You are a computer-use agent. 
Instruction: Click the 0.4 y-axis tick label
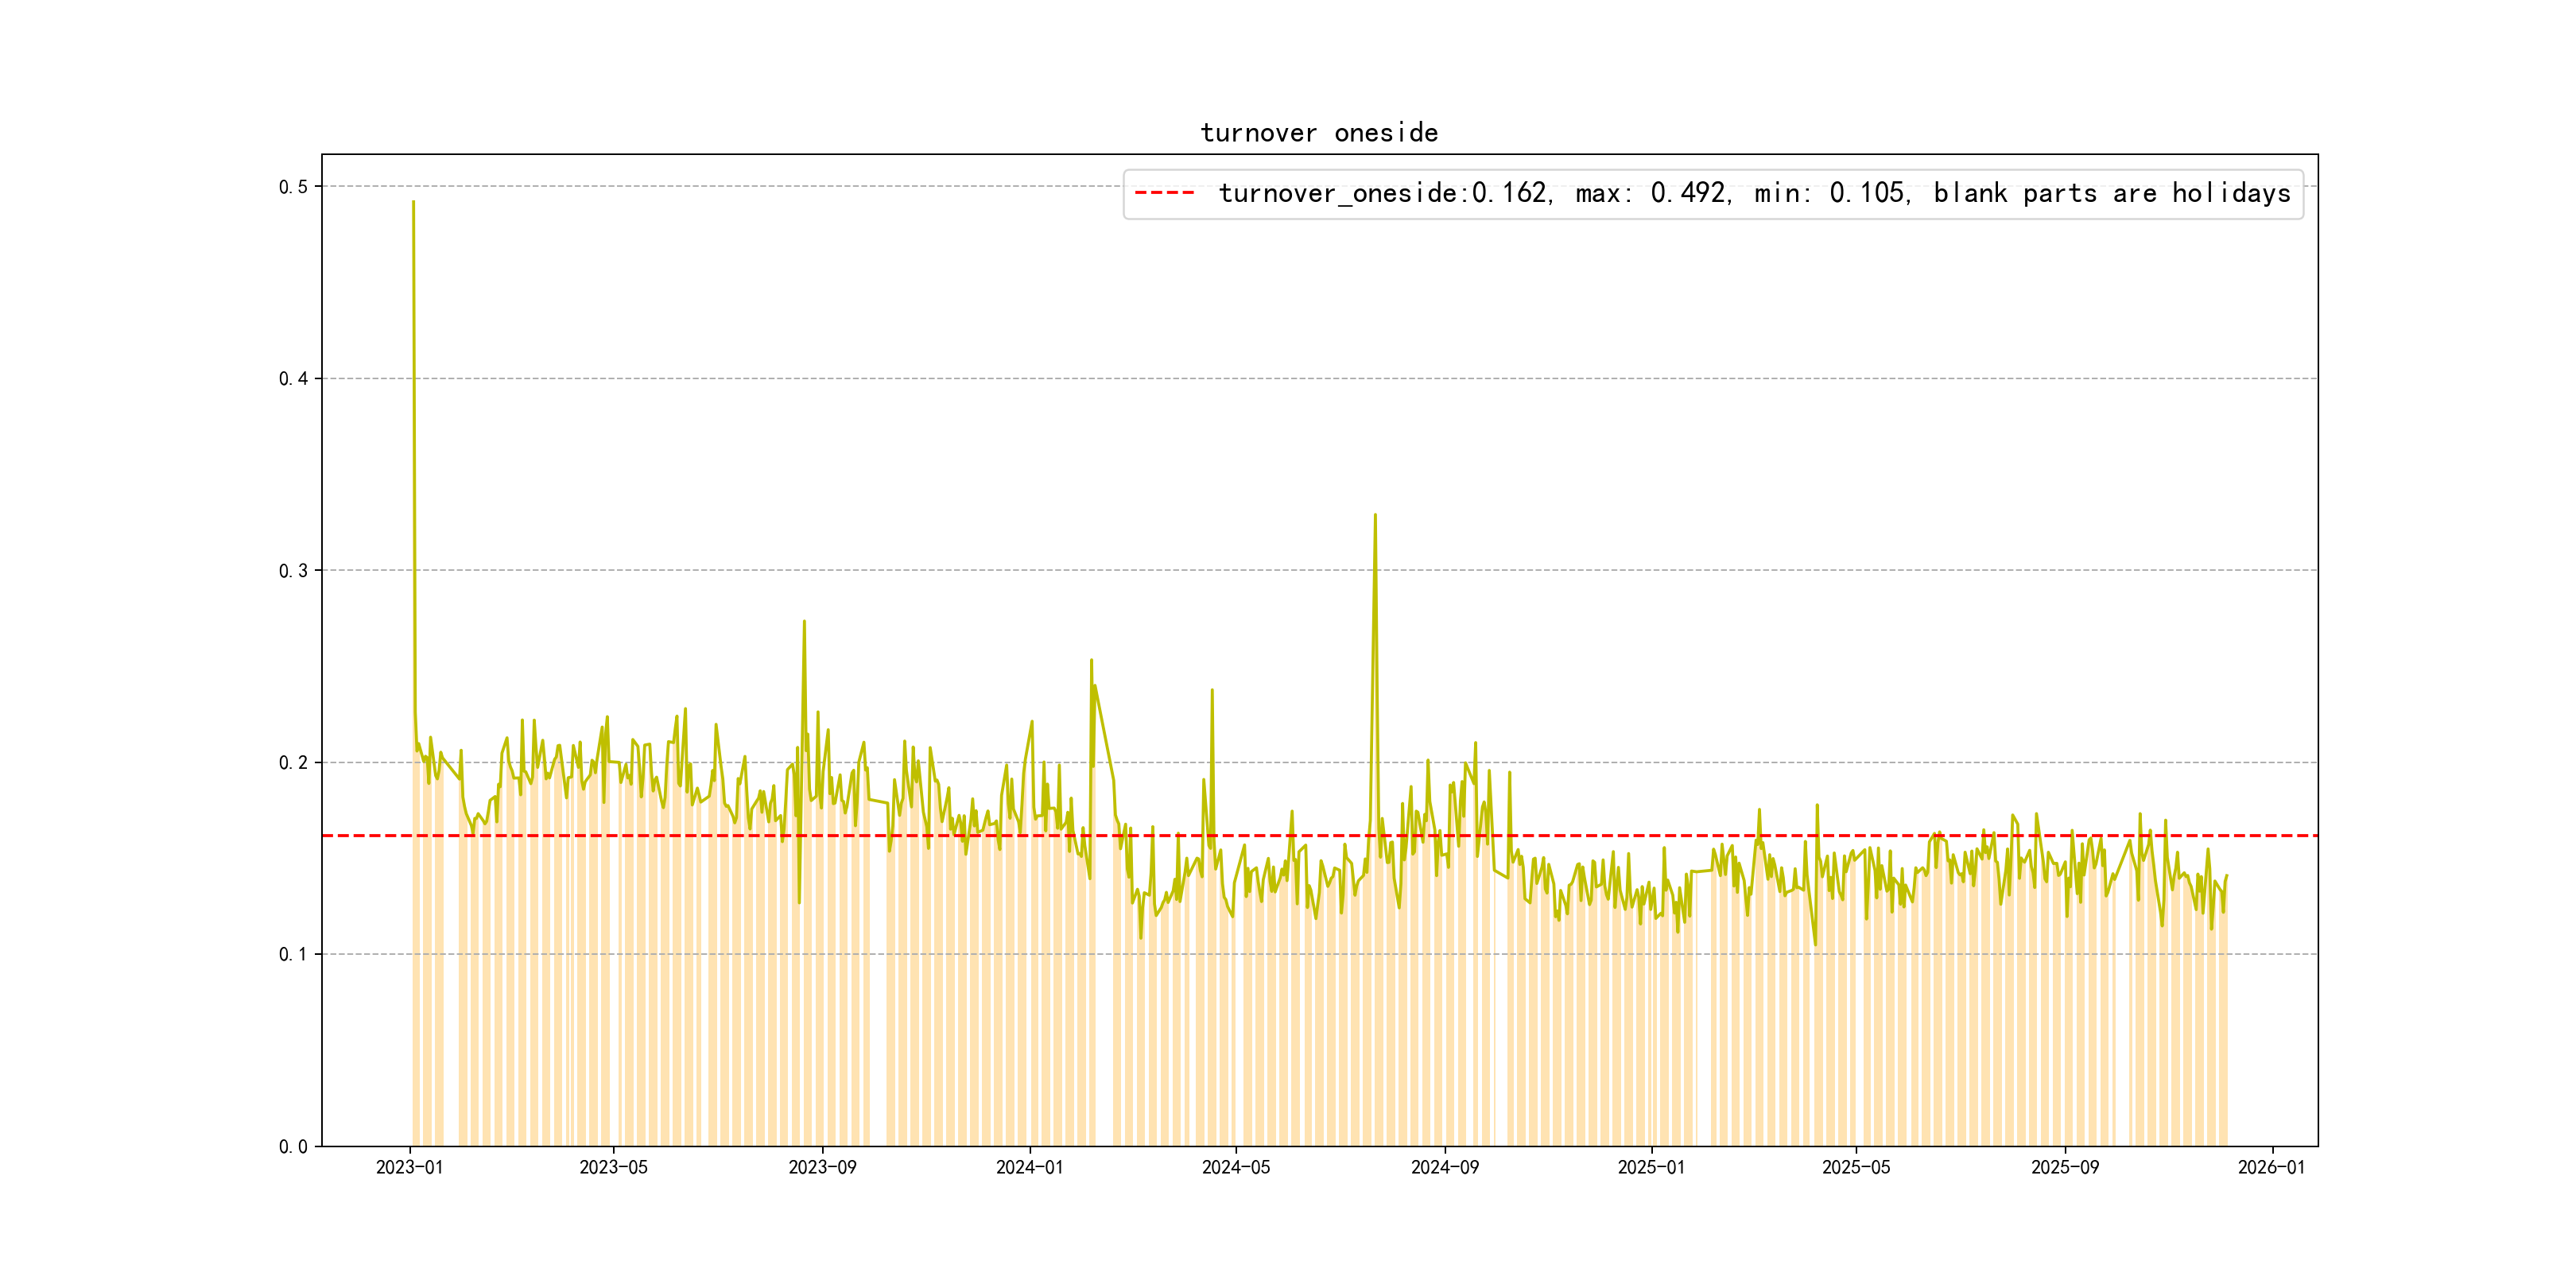293,379
